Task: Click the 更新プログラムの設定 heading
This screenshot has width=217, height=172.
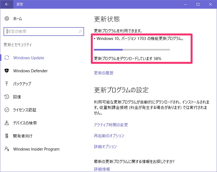Action: (121, 90)
